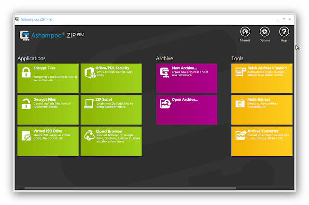
Task: Click the Multi-Extract box icon
Action: [240, 103]
